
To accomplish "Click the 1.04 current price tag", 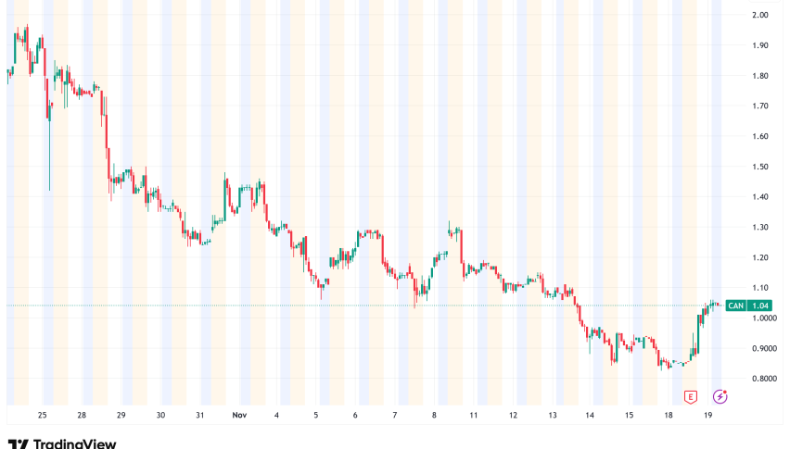I will click(759, 306).
